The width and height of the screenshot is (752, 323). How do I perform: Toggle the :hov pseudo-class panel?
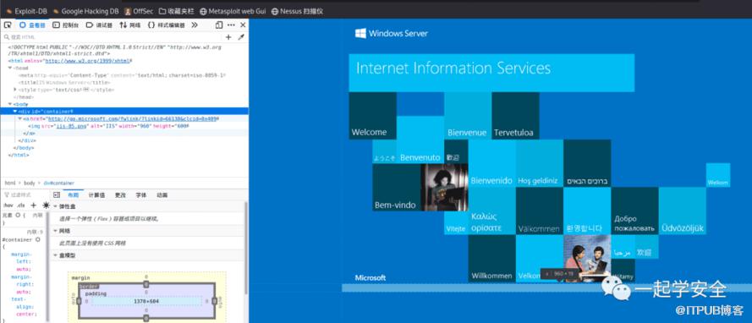tap(8, 205)
